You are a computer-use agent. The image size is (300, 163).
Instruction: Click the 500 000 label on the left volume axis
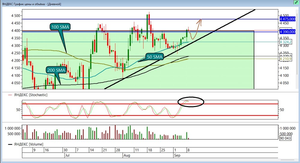pos(14,134)
